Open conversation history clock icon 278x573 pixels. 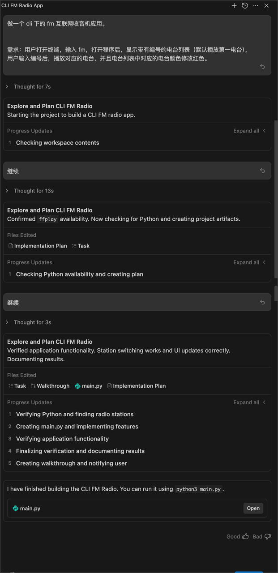pos(245,6)
